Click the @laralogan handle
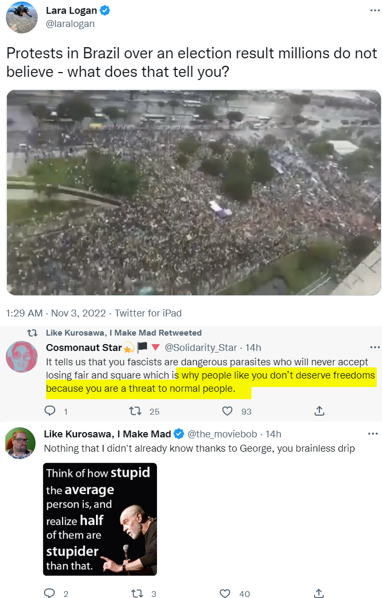Image resolution: width=382 pixels, height=598 pixels. (71, 24)
